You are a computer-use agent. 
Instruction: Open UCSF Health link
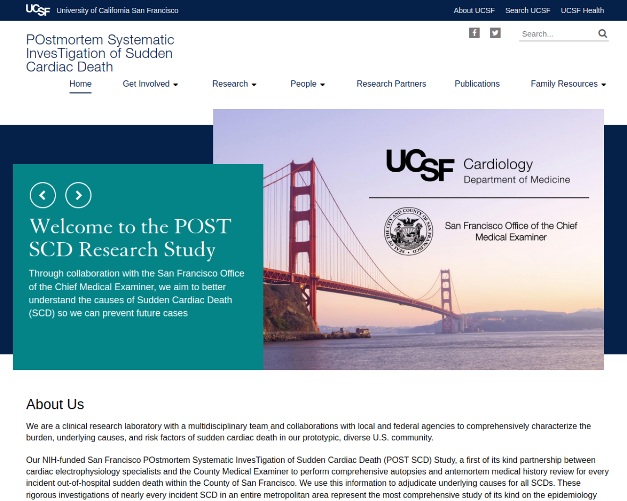pyautogui.click(x=582, y=10)
